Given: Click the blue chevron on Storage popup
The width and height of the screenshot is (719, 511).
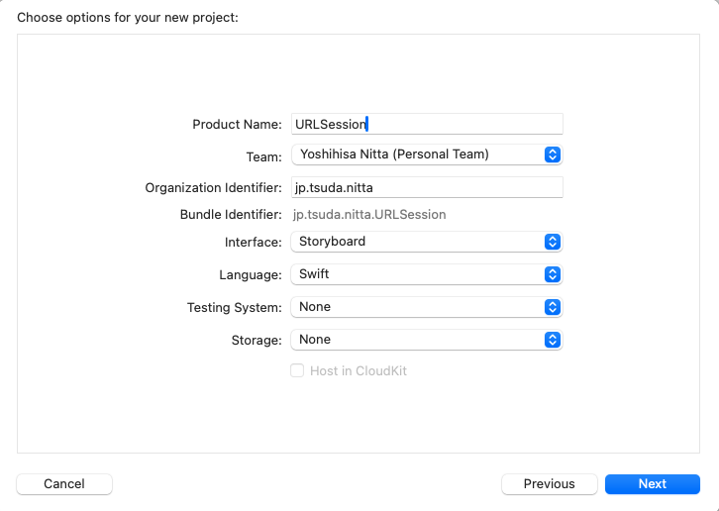Looking at the screenshot, I should pos(553,340).
